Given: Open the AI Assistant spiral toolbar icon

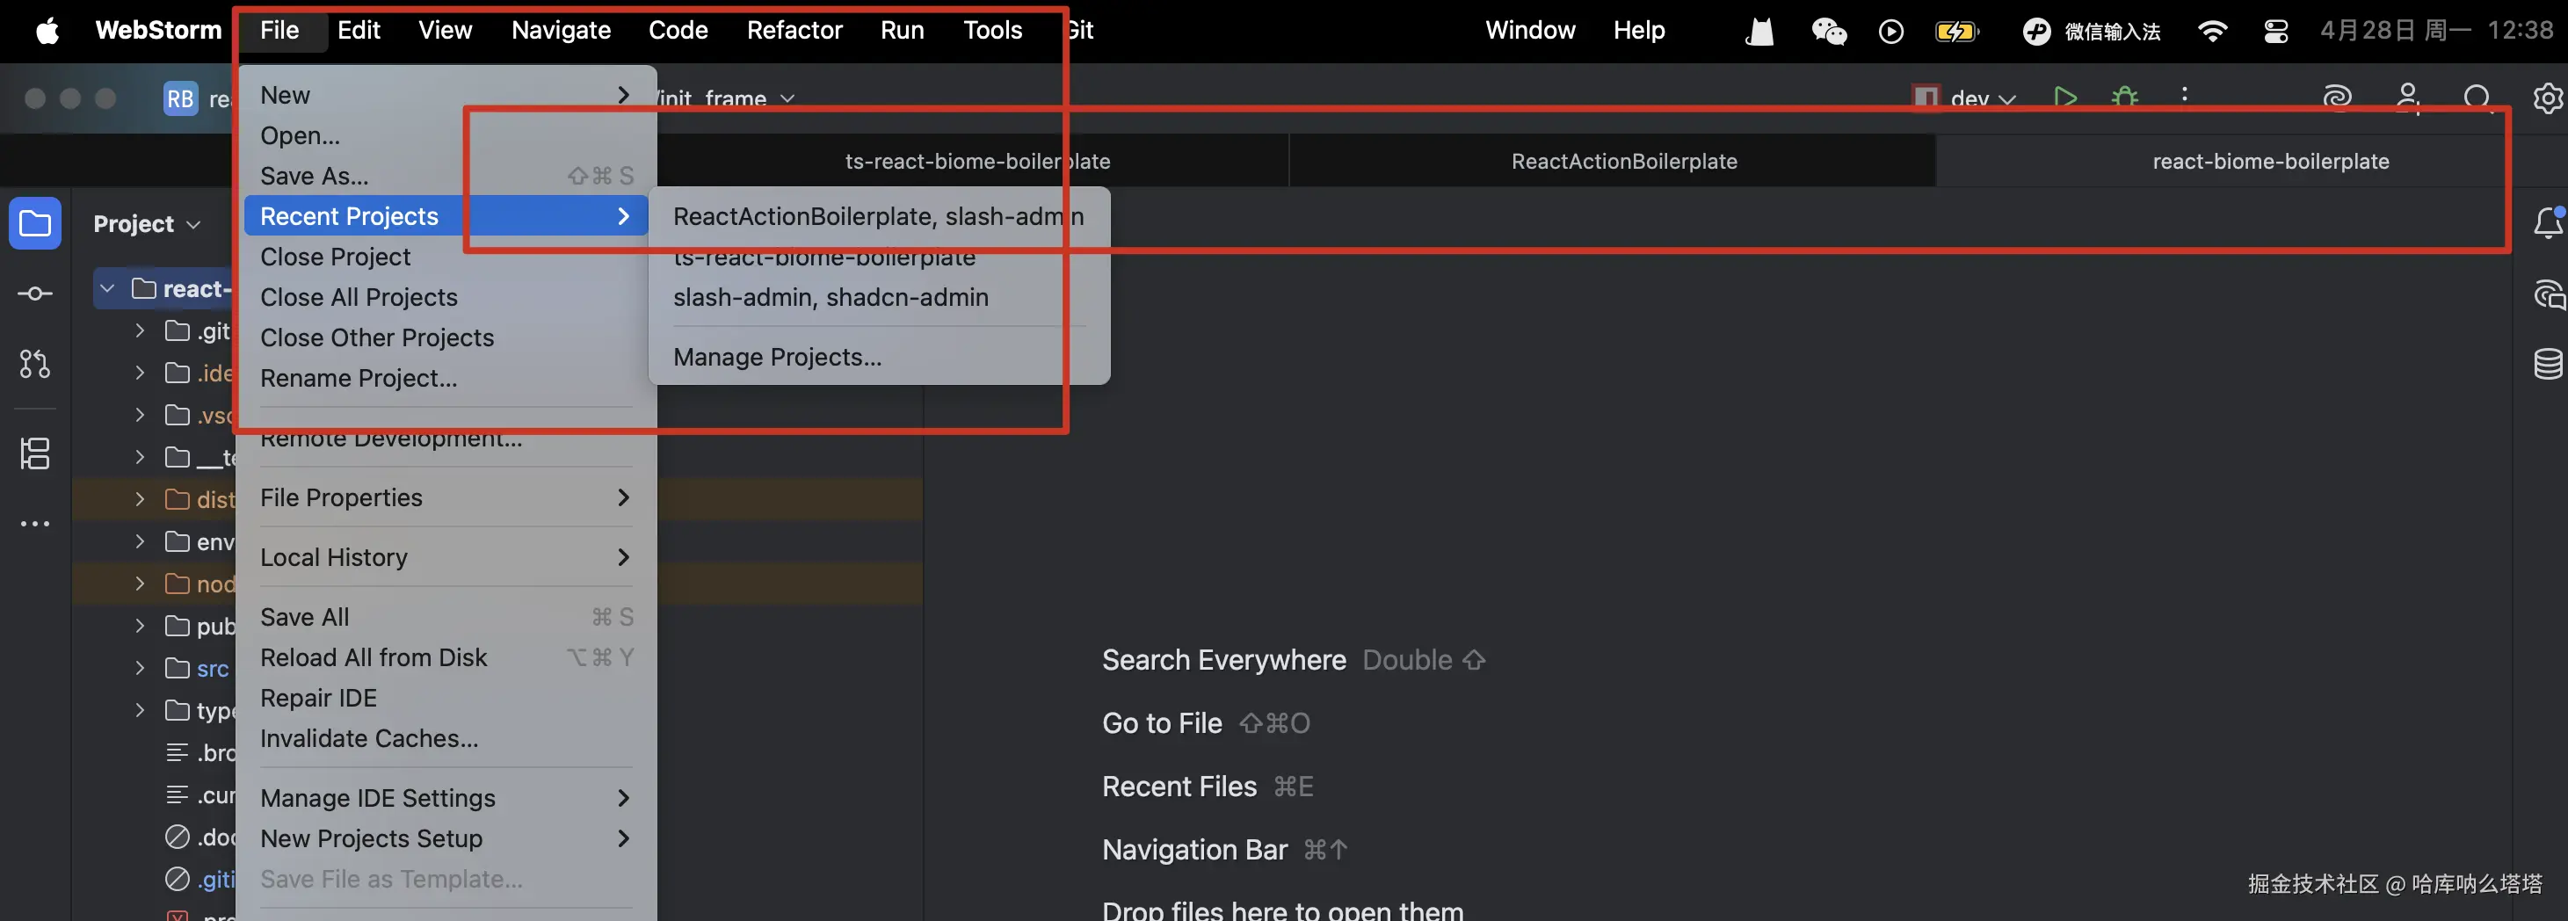Looking at the screenshot, I should click(2337, 98).
